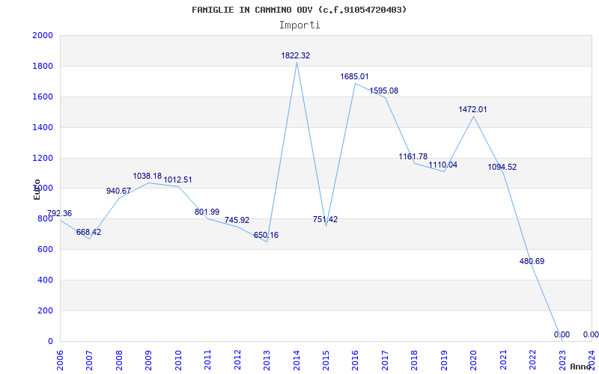Select the 480.69 data label
599x374 pixels.
(x=532, y=261)
